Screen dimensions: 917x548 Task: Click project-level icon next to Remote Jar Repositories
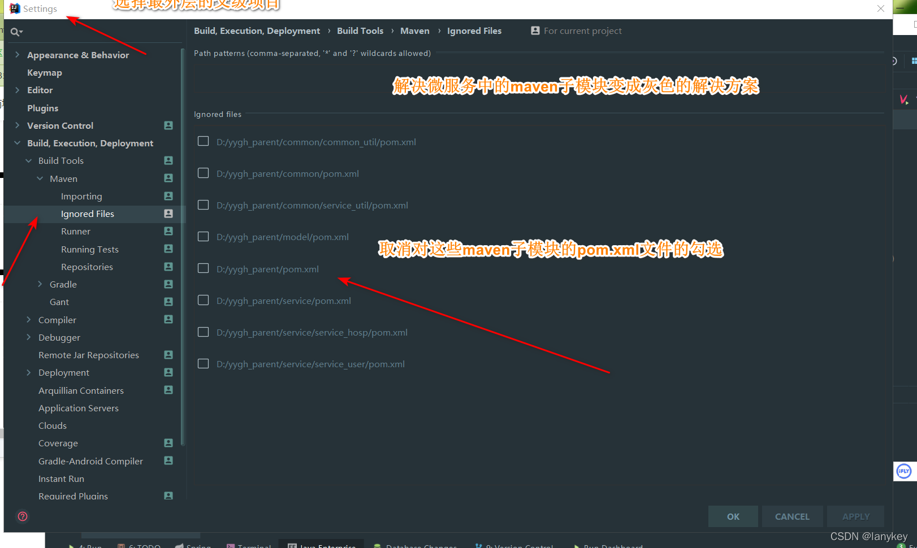click(x=168, y=355)
